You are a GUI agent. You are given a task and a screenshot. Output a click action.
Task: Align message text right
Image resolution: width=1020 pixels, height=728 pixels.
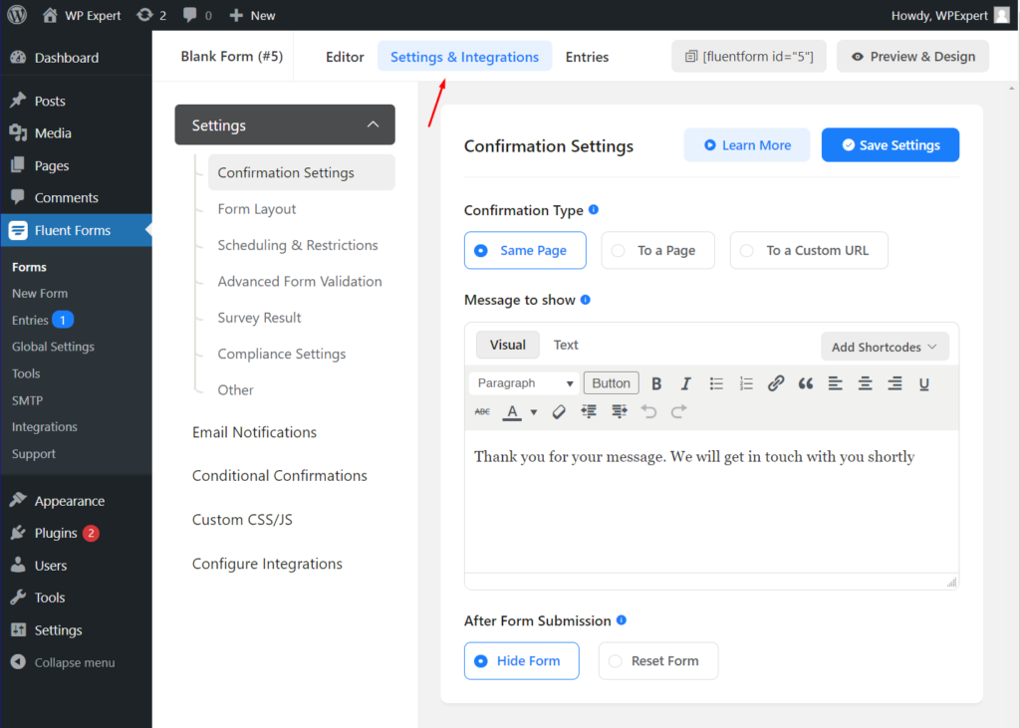click(895, 383)
